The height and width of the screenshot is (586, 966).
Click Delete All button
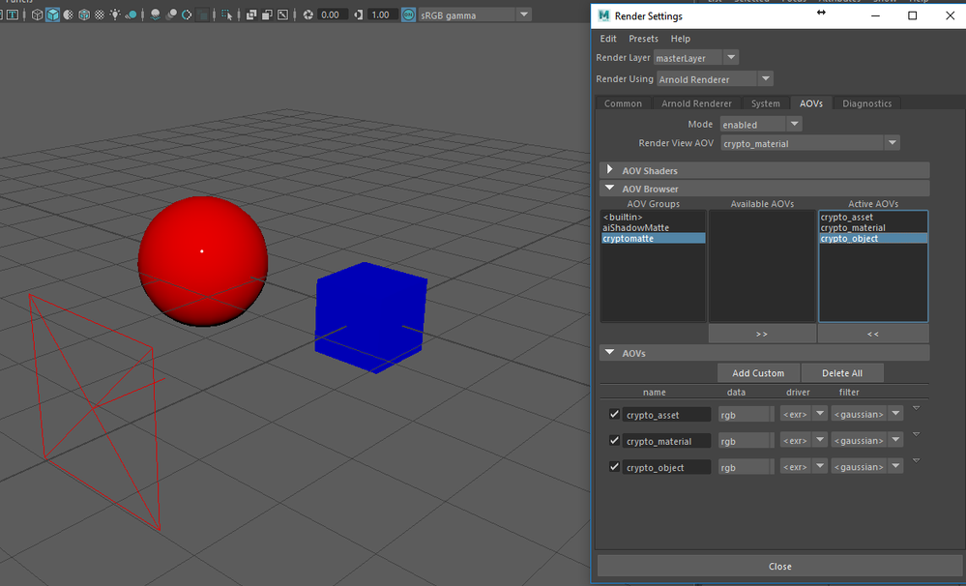[841, 373]
